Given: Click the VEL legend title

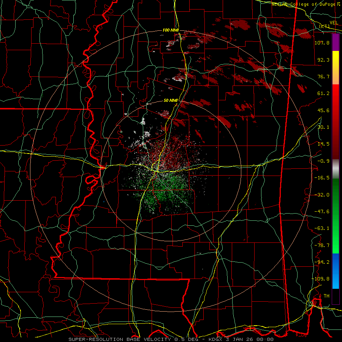Looking at the screenshot, I should (x=334, y=22).
